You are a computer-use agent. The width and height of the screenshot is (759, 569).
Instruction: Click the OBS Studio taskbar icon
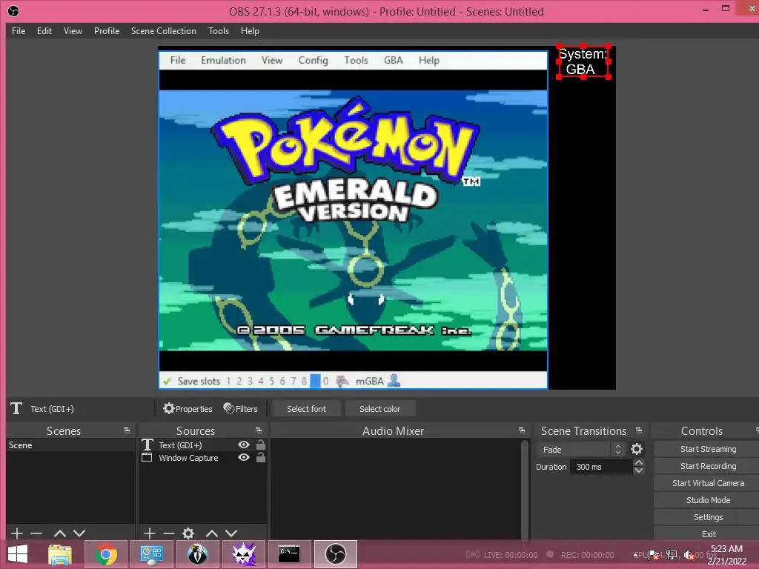336,554
